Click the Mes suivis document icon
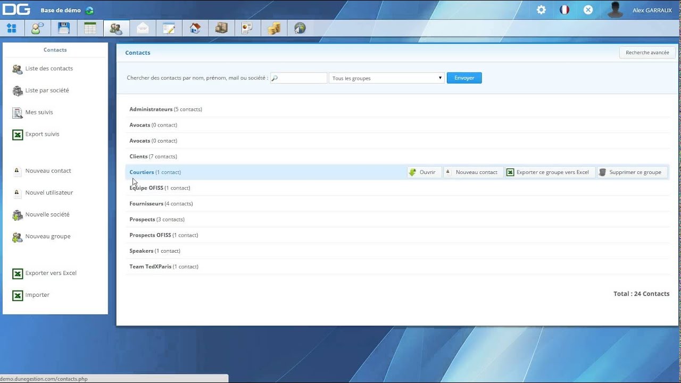Screen dimensions: 681x383 pyautogui.click(x=17, y=112)
